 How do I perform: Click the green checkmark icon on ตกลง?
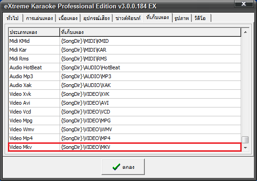tap(116, 167)
